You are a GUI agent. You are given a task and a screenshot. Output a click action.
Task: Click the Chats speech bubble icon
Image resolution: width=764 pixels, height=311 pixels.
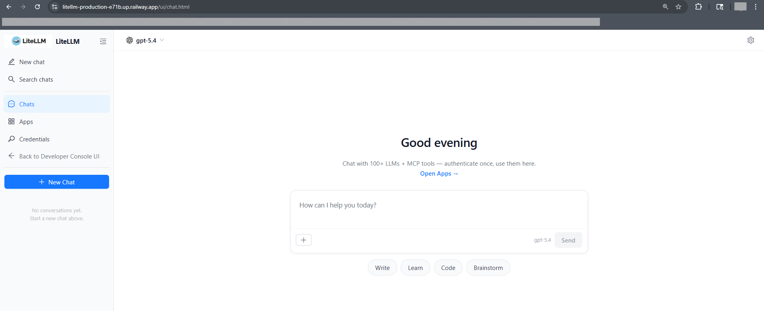(12, 104)
